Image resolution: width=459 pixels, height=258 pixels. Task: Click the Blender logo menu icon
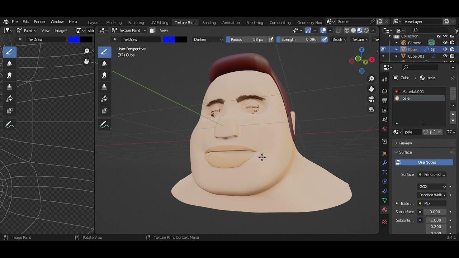(x=6, y=21)
